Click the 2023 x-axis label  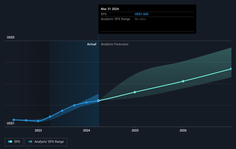[38, 131]
